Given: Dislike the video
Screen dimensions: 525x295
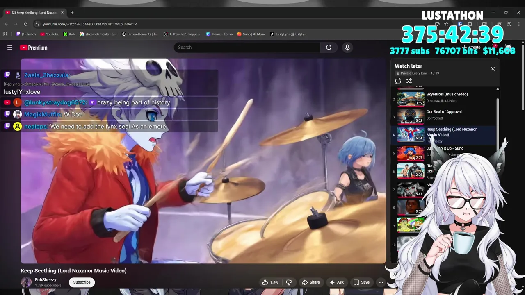Looking at the screenshot, I should tap(289, 282).
